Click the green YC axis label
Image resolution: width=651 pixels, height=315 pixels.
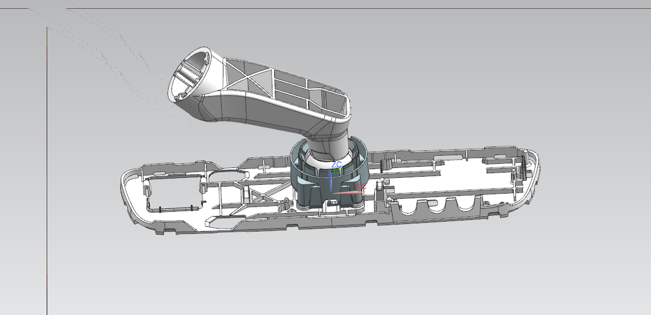(340, 171)
